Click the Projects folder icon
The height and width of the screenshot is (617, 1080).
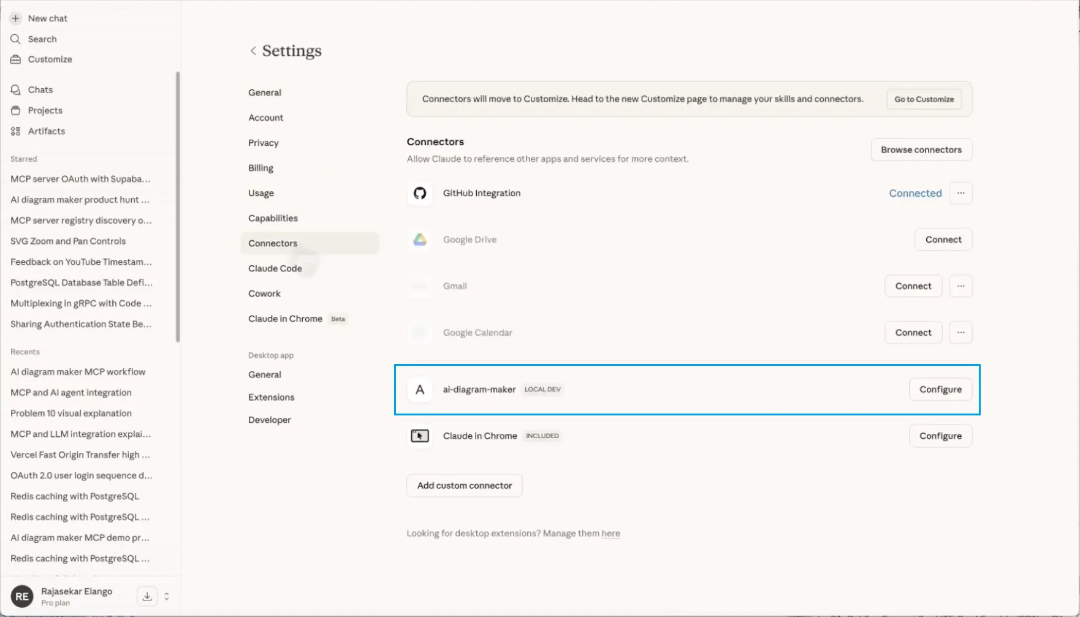(15, 110)
